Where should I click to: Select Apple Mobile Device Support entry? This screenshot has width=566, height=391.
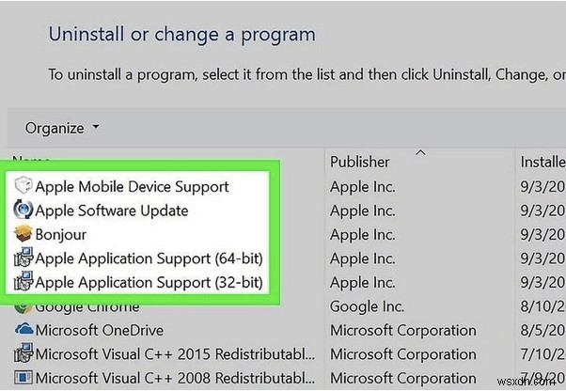132,186
